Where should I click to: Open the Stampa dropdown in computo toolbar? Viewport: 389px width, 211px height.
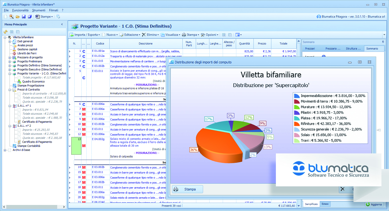point(191,35)
